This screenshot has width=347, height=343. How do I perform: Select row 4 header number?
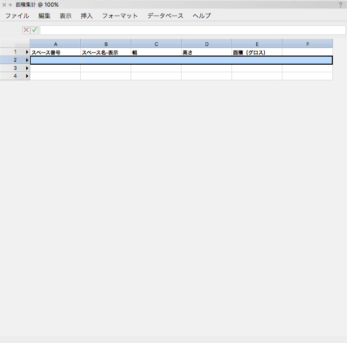15,76
